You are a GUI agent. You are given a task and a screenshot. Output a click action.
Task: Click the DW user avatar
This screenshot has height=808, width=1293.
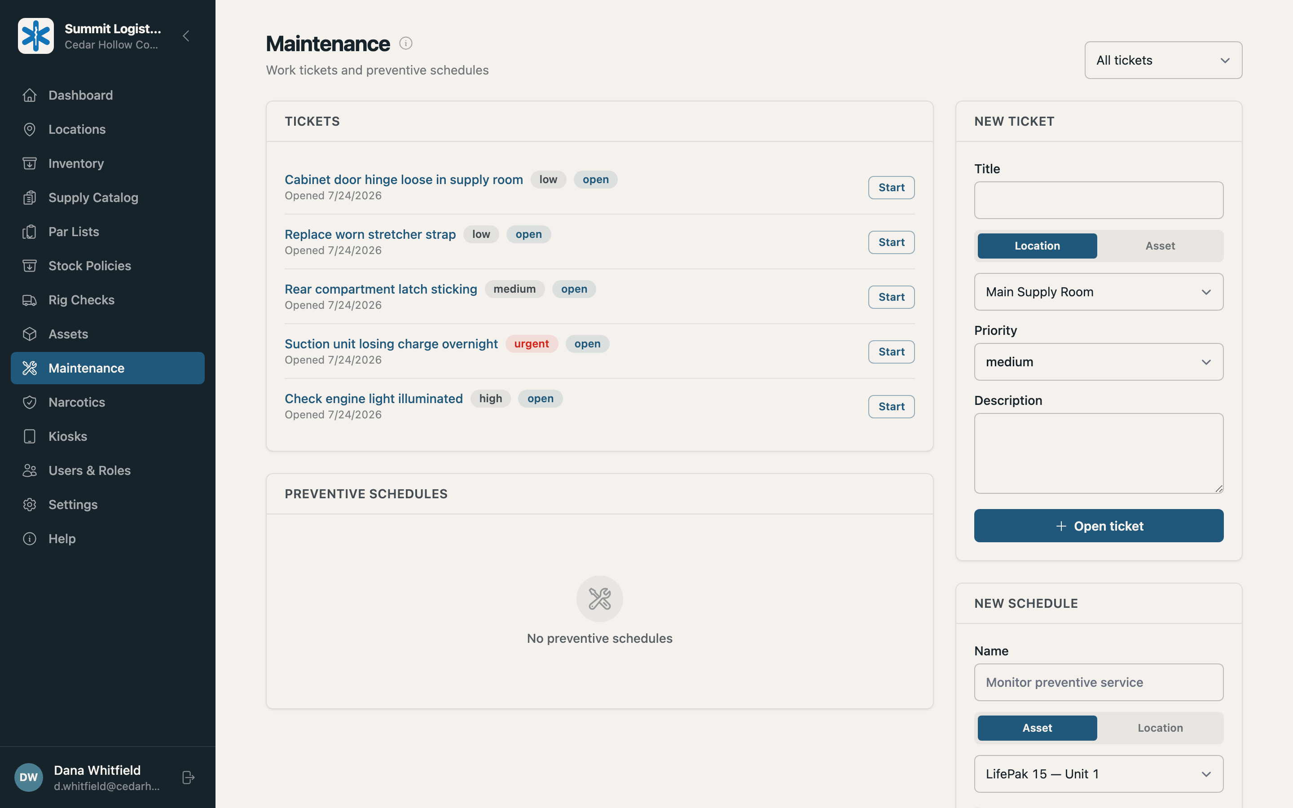(29, 777)
